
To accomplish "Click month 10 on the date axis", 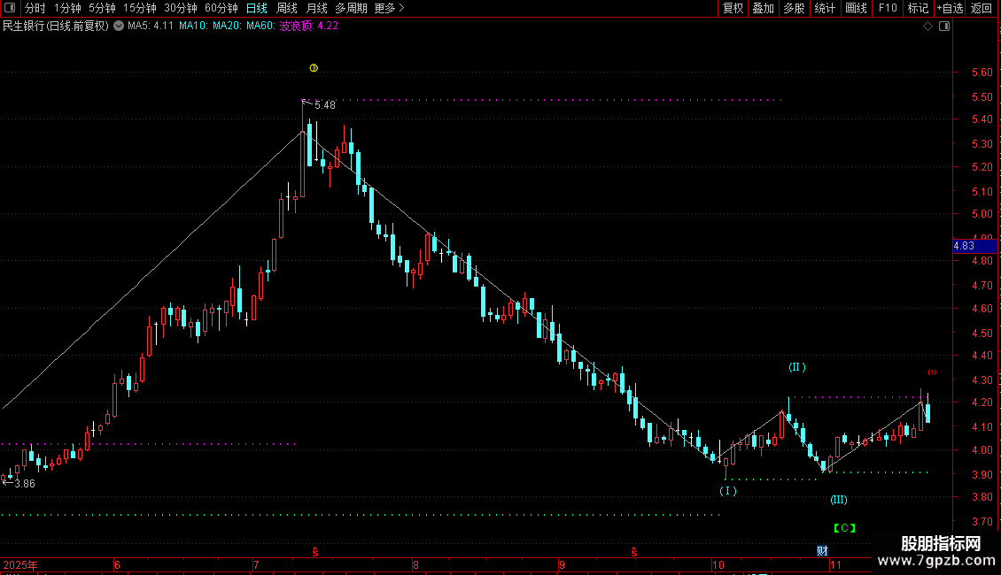I will [718, 565].
